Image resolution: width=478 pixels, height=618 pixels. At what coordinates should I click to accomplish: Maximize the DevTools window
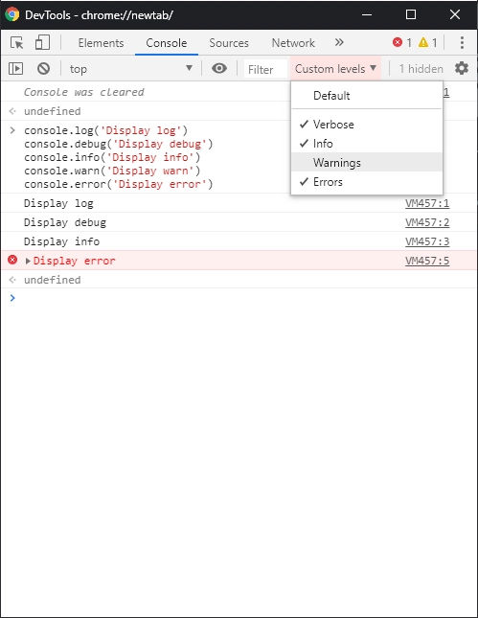point(411,14)
